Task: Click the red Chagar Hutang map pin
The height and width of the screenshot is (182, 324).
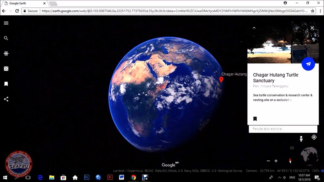Action: coord(221,80)
